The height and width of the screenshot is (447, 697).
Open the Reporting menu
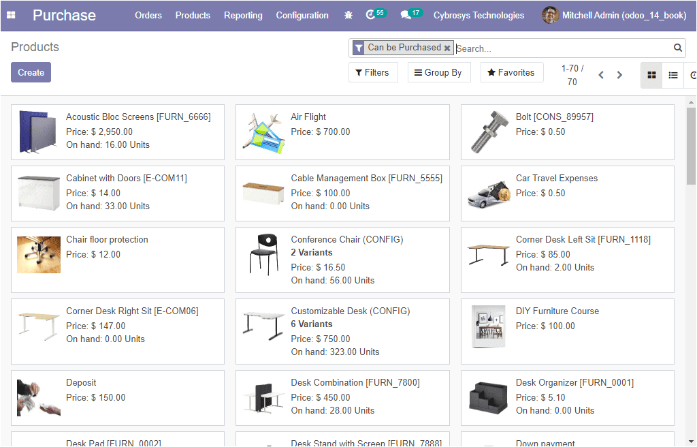tap(243, 15)
